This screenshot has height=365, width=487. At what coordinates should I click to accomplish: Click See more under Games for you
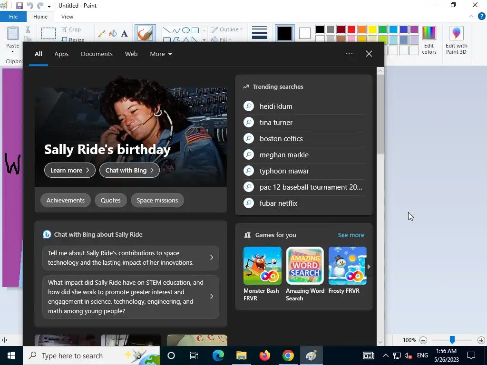point(351,235)
